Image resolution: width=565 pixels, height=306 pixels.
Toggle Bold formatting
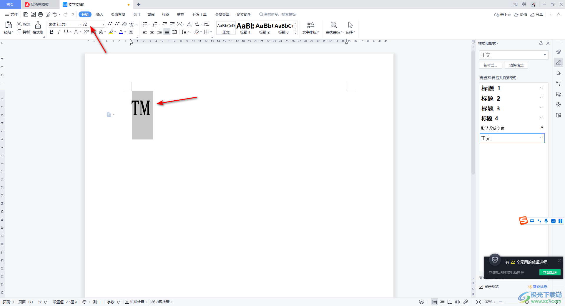point(51,32)
